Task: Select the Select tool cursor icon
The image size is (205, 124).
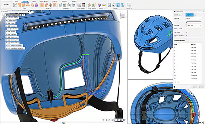Action: click(129, 5)
